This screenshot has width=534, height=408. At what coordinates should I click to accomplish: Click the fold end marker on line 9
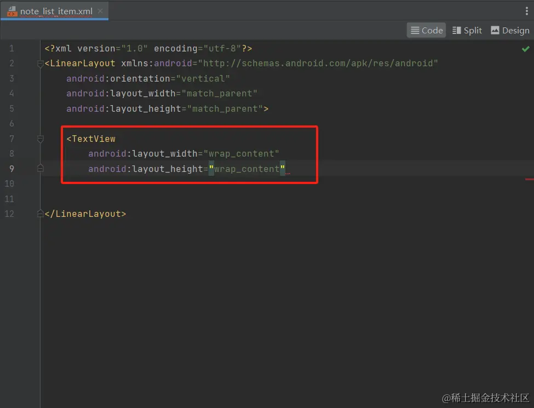(x=40, y=168)
